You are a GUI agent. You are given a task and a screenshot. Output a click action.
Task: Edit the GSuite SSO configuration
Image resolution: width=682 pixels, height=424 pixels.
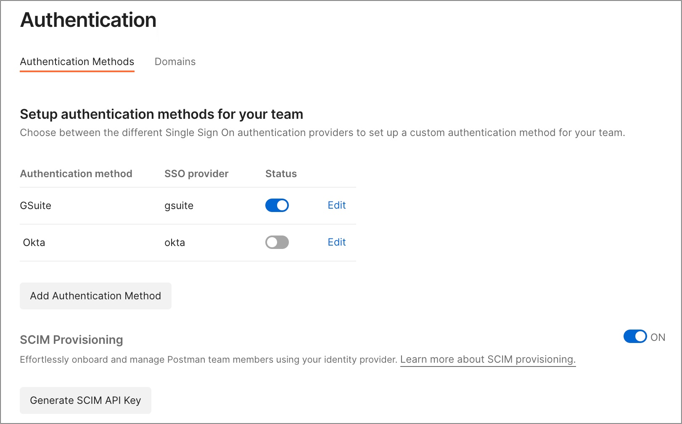point(336,205)
